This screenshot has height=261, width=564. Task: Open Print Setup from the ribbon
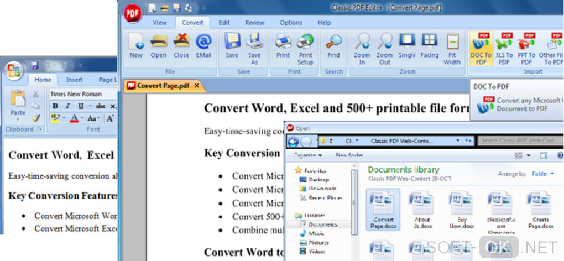(305, 49)
